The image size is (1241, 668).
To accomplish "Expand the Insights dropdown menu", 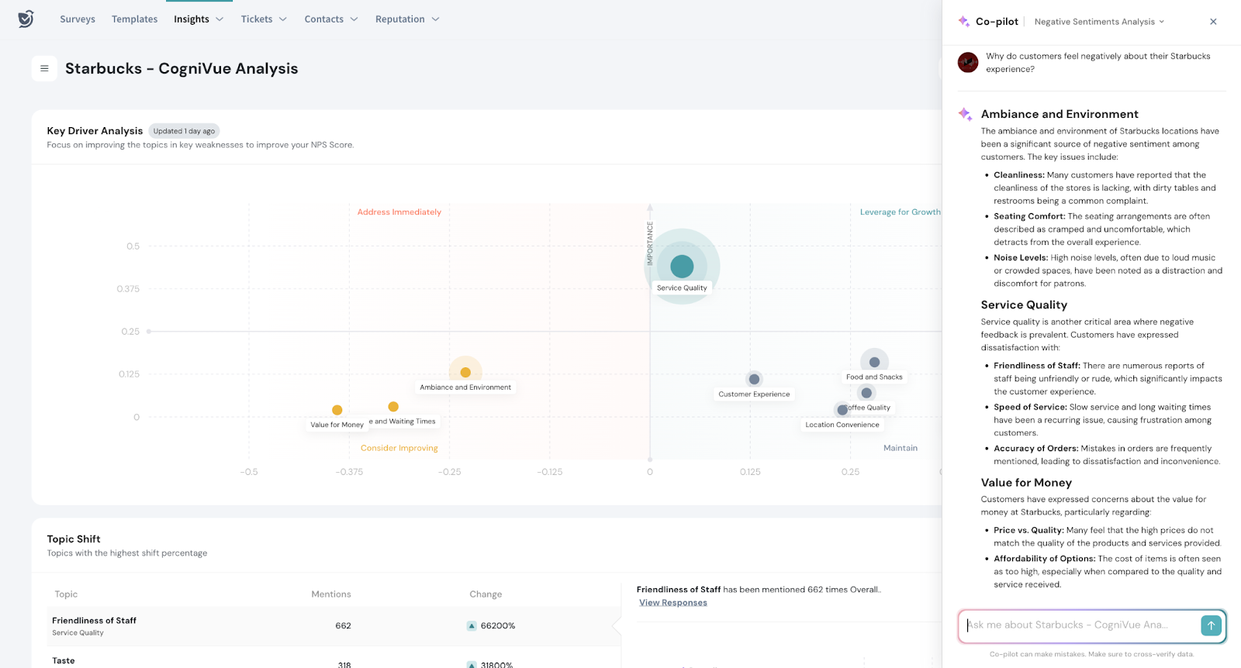I will [x=199, y=19].
